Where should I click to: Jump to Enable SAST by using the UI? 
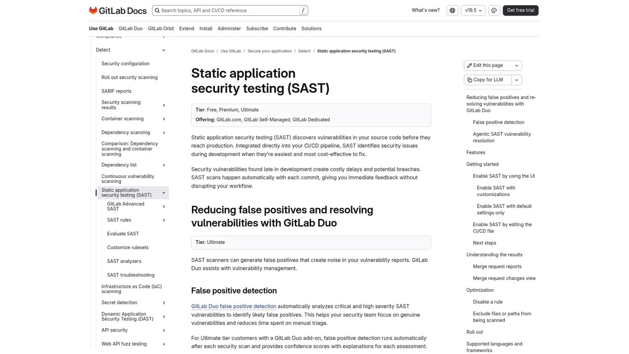click(x=504, y=176)
